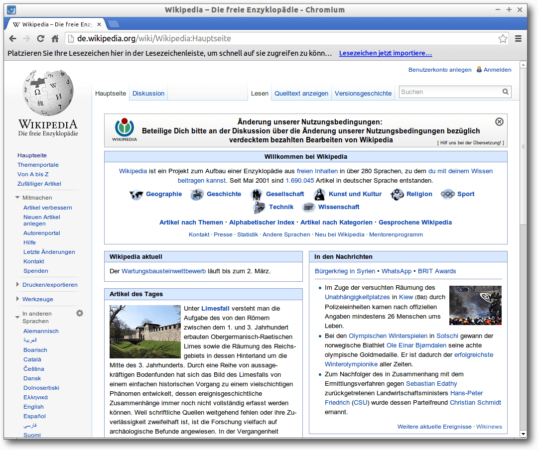Click the Wartungsbausteinwettbewerb link
538x450 pixels.
tap(164, 271)
